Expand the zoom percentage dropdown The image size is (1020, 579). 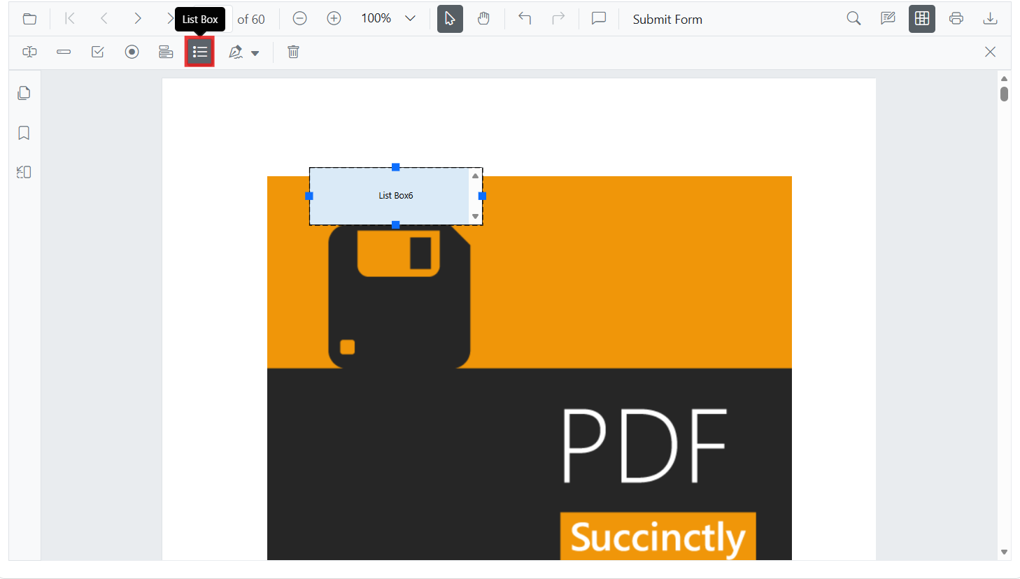tap(411, 19)
